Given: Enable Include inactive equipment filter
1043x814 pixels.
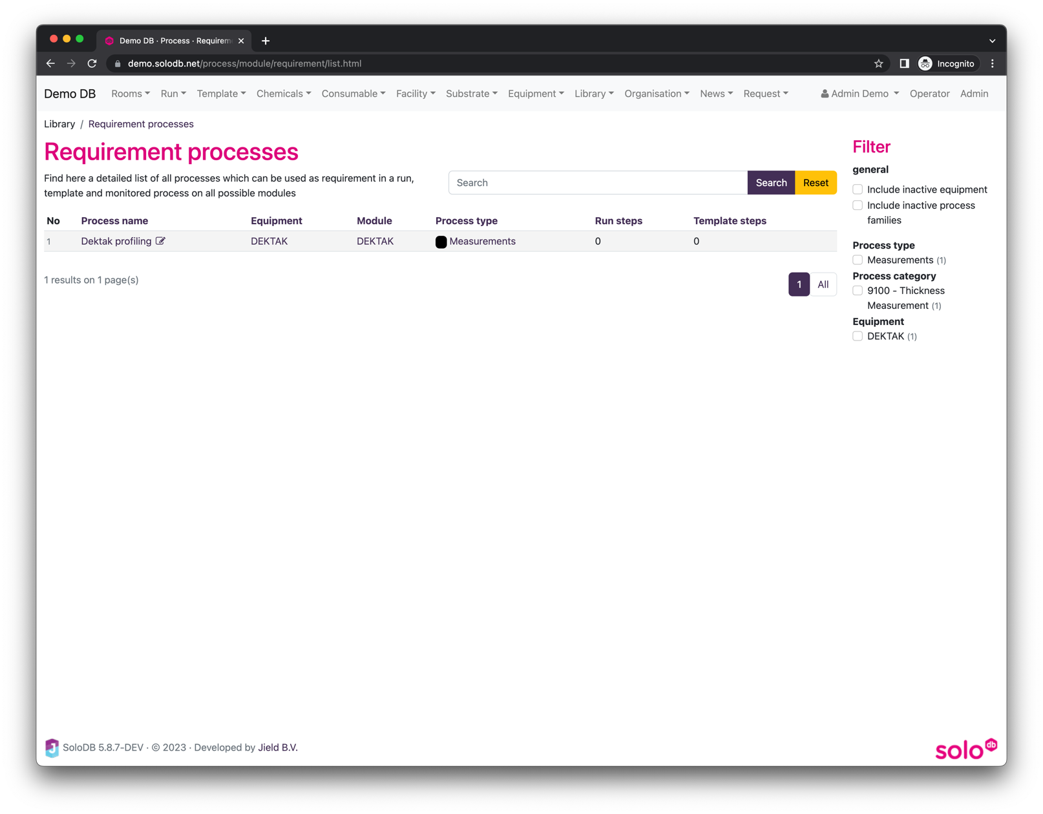Looking at the screenshot, I should 858,189.
